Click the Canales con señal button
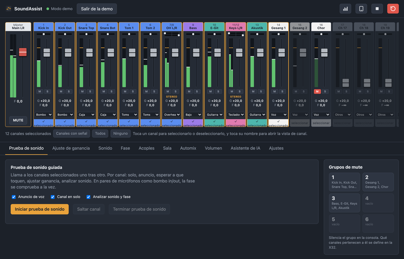Screen dimensions: 404x259 (x=71, y=133)
